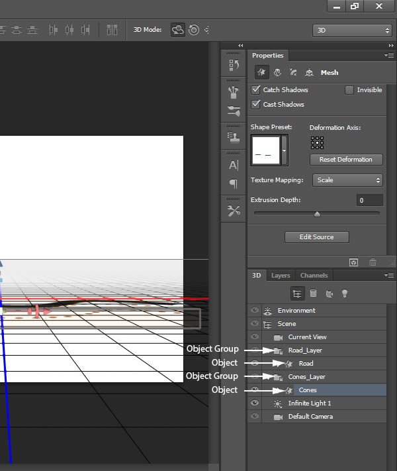Image resolution: width=397 pixels, height=471 pixels.
Task: Filter 3D panel by materials
Action: (330, 293)
